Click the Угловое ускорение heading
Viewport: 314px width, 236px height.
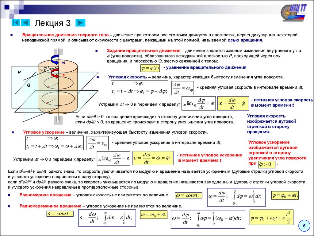44,132
